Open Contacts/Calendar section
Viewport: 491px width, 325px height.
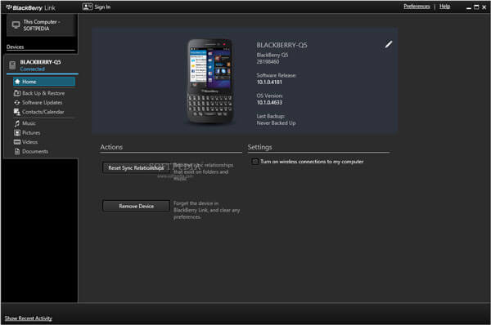39,112
